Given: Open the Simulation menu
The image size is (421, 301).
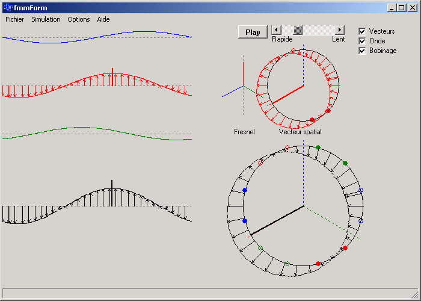Looking at the screenshot, I should [x=46, y=19].
